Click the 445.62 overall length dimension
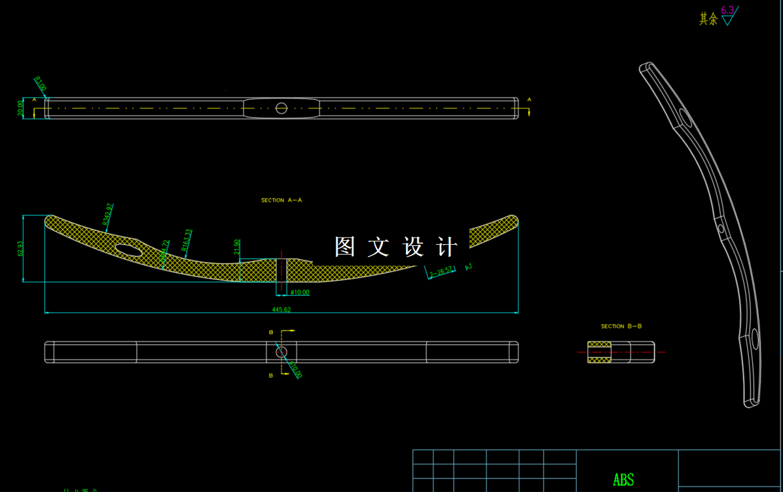This screenshot has width=783, height=492. click(281, 310)
